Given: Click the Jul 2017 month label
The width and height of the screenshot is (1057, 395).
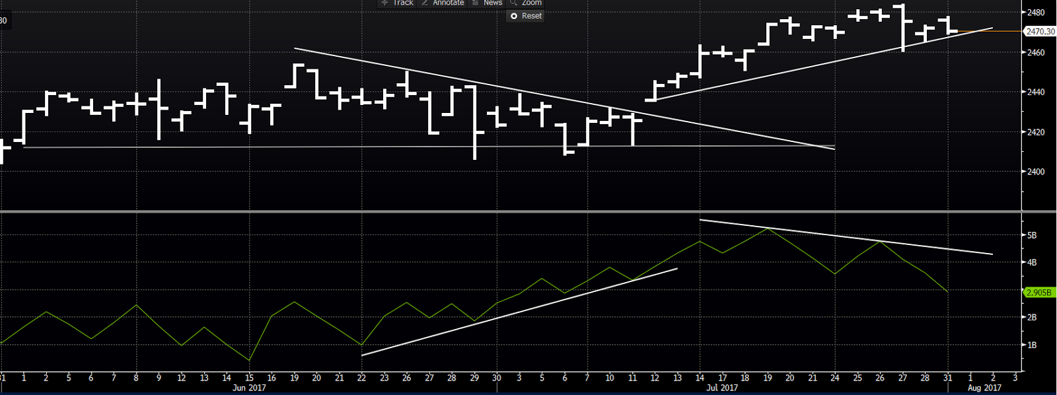Looking at the screenshot, I should [722, 388].
